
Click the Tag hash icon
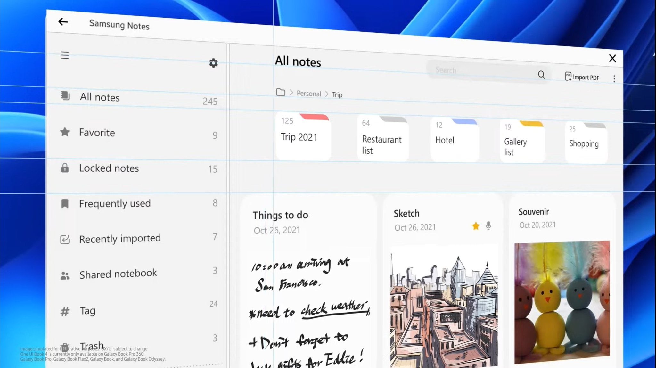[x=65, y=311]
